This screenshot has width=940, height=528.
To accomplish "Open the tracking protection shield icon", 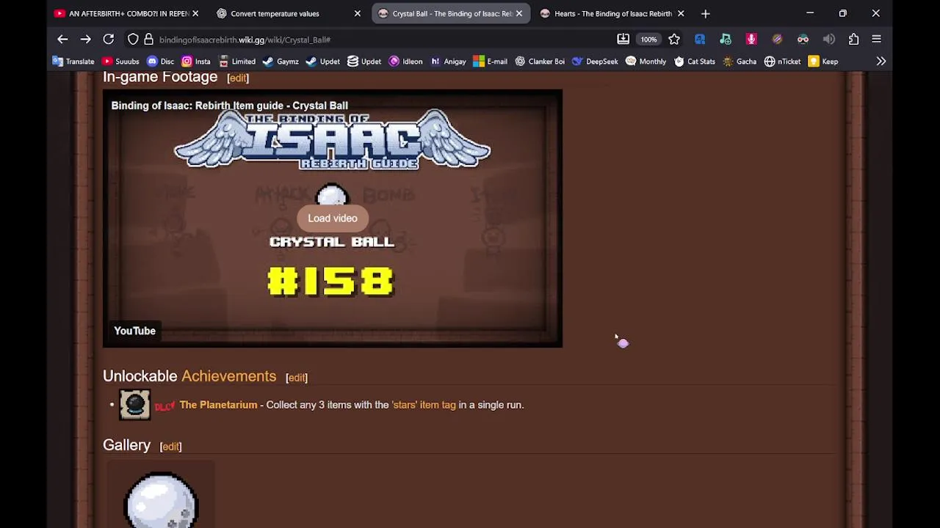I will tap(133, 39).
